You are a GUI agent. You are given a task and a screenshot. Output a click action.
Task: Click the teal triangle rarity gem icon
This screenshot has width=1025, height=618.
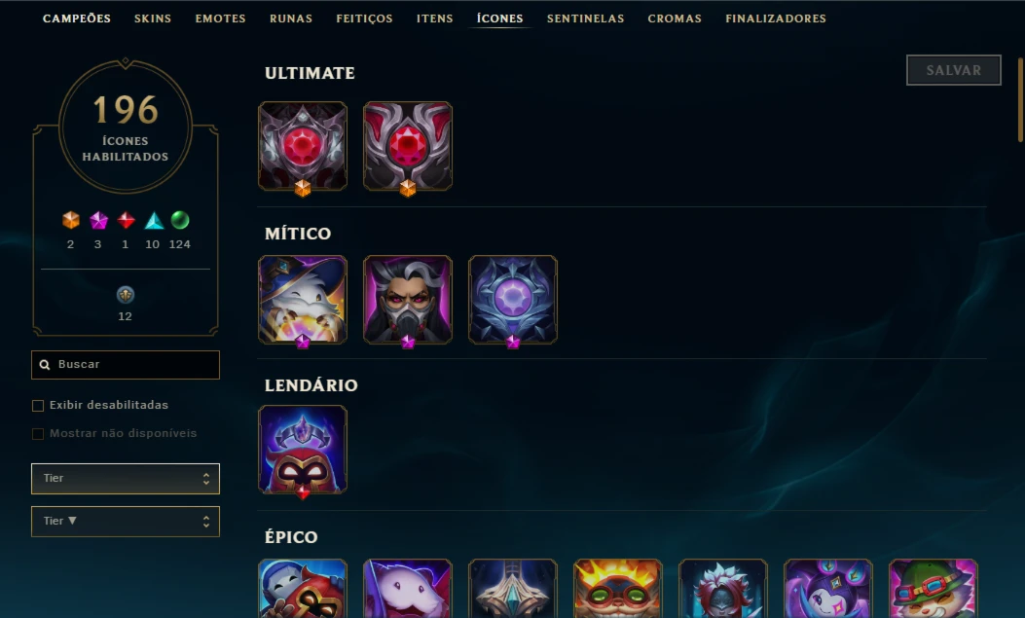click(154, 220)
